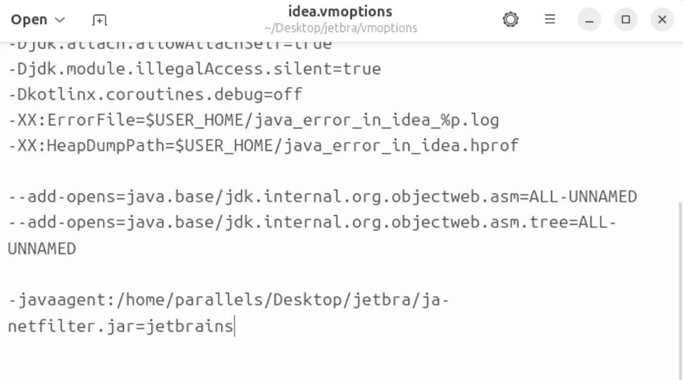Viewport: 683px width, 380px height.
Task: Click the netfilter.jar=jetbrains text
Action: tap(121, 326)
